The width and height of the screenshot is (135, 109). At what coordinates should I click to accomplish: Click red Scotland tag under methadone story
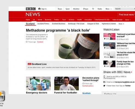tap(40, 42)
